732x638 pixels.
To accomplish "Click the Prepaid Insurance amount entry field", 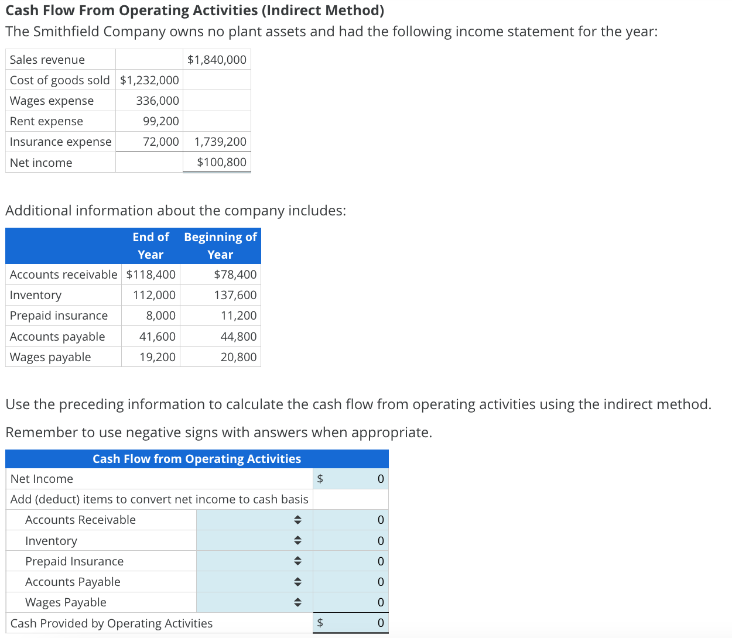I will pos(351,561).
